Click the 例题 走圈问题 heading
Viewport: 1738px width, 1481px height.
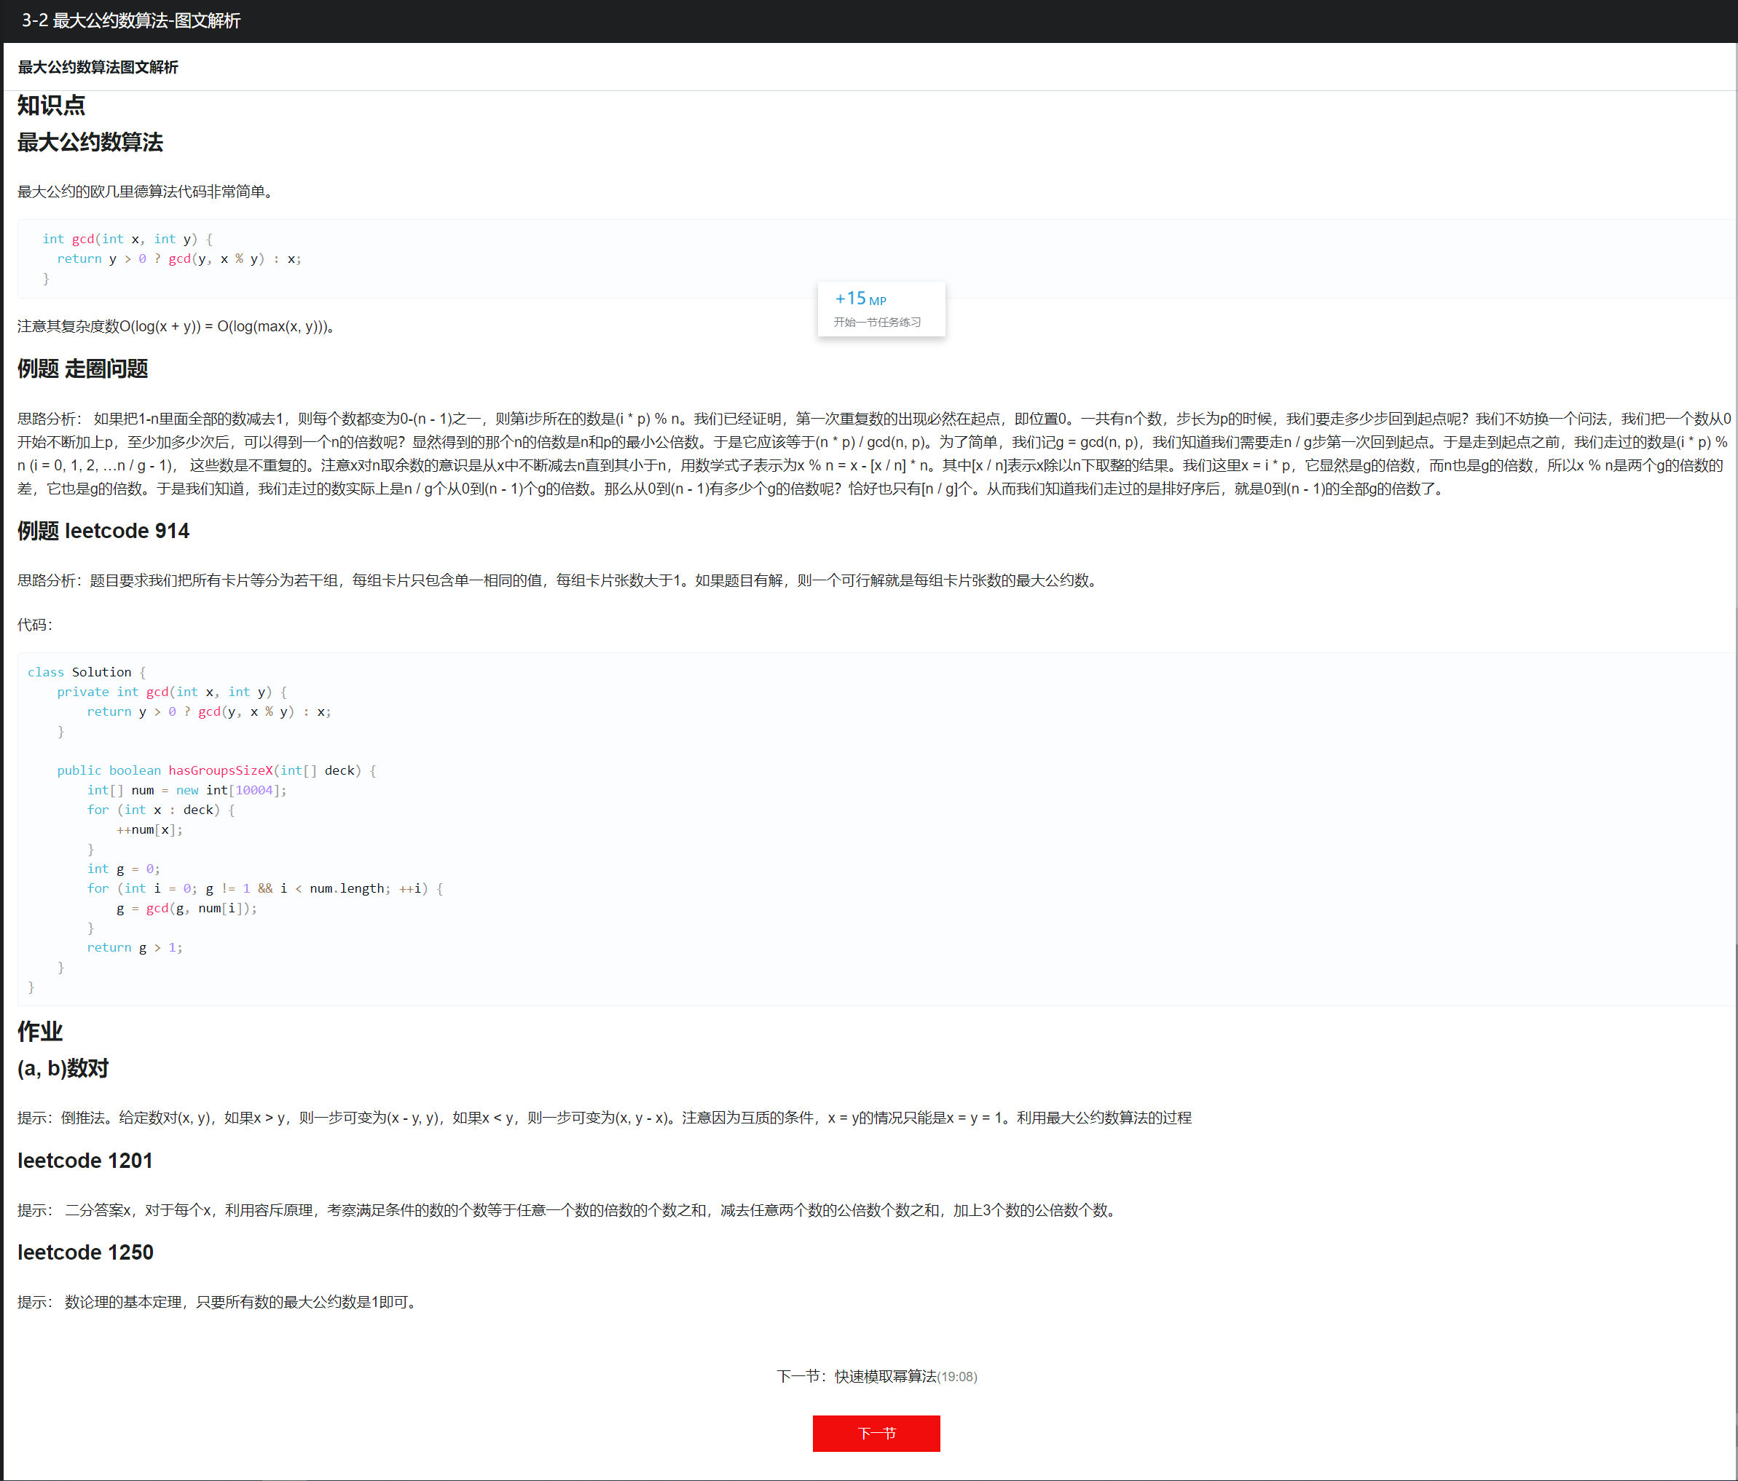(x=82, y=369)
